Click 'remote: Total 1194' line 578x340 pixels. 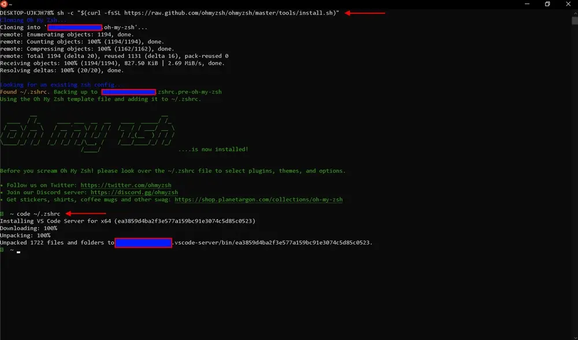114,56
